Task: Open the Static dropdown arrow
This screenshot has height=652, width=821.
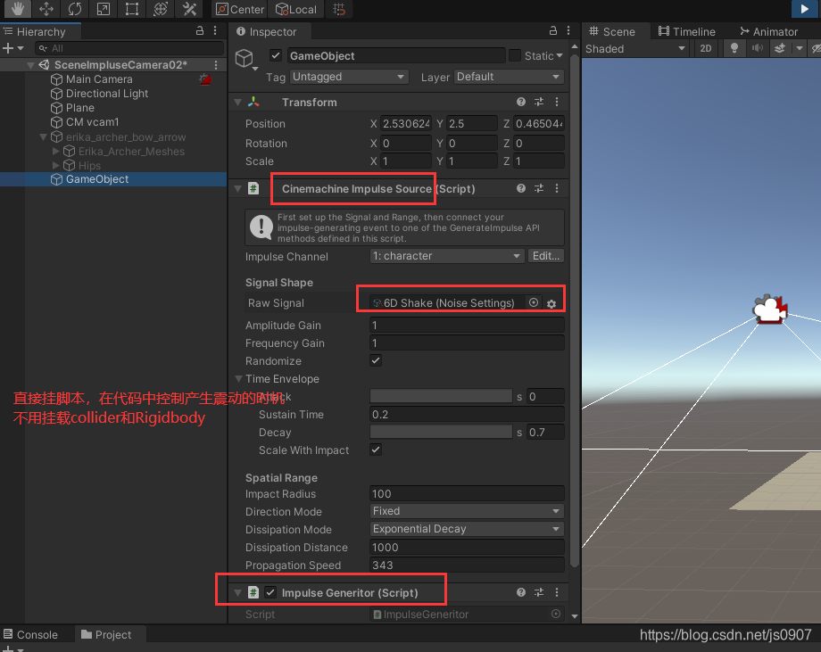Action: coord(560,55)
